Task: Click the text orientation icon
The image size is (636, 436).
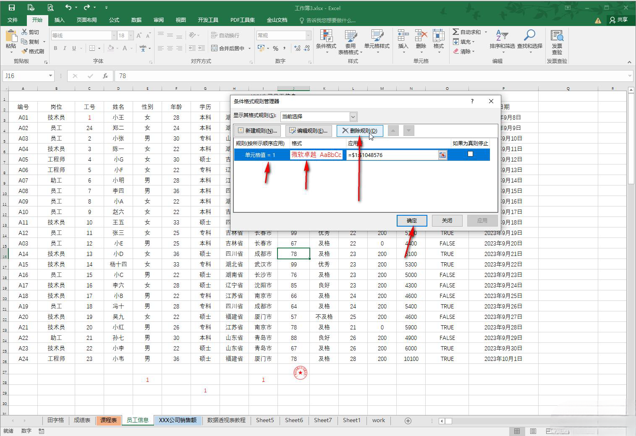Action: [x=192, y=35]
